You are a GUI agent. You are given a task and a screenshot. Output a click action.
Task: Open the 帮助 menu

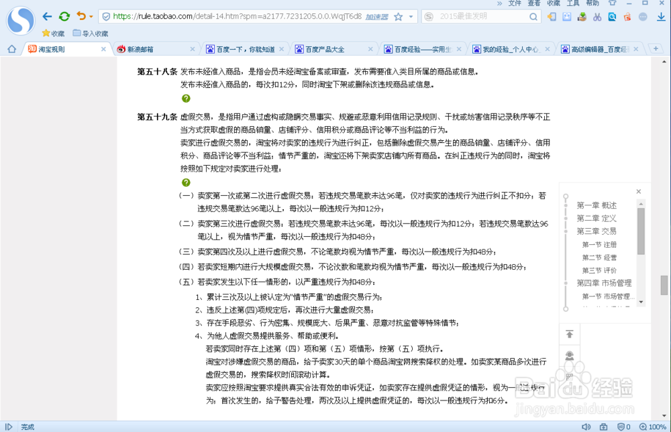pos(592,3)
